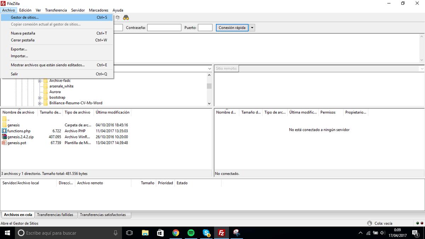
Task: Click the local tree vertical scrollbar thumb
Action: [209, 86]
